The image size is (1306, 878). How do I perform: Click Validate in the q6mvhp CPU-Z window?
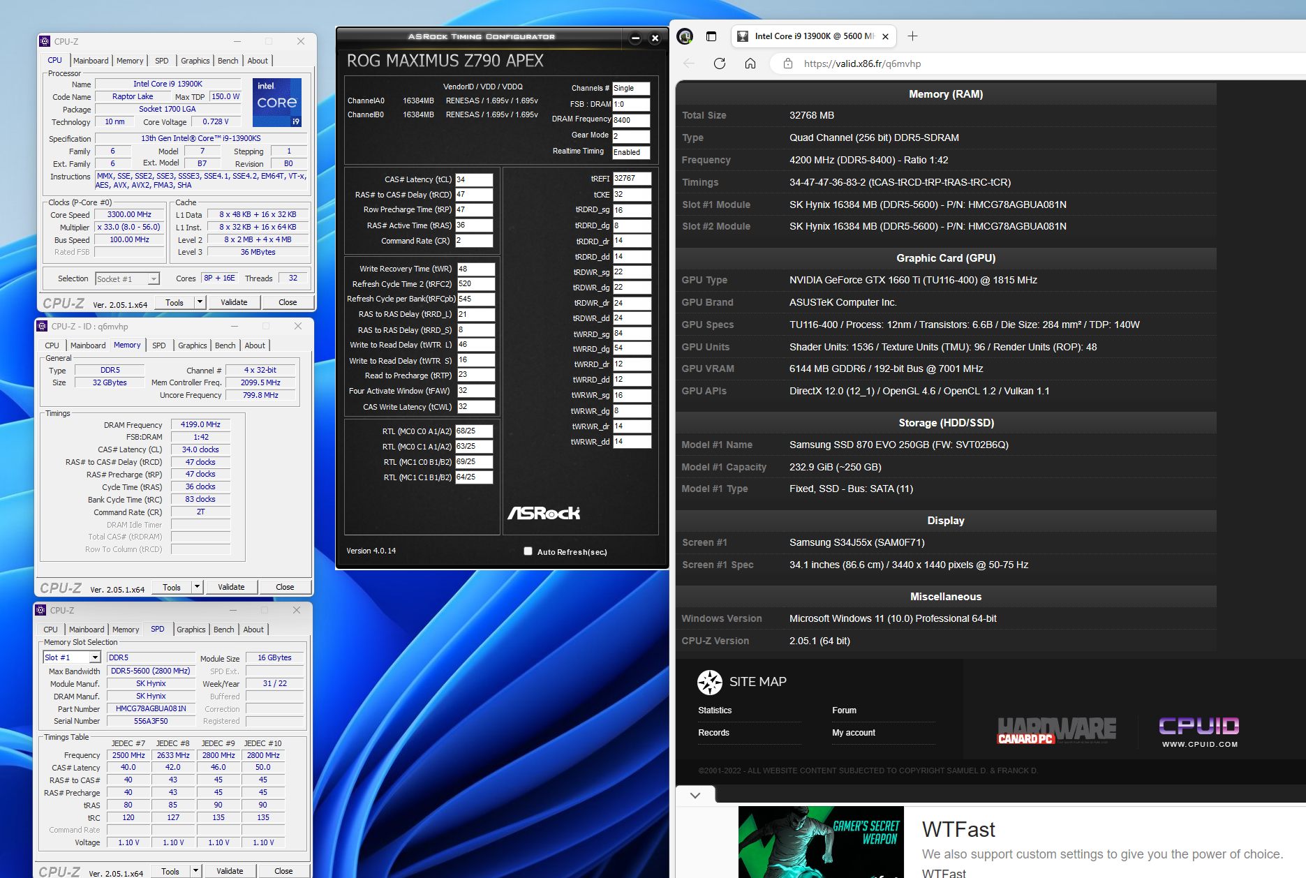231,587
